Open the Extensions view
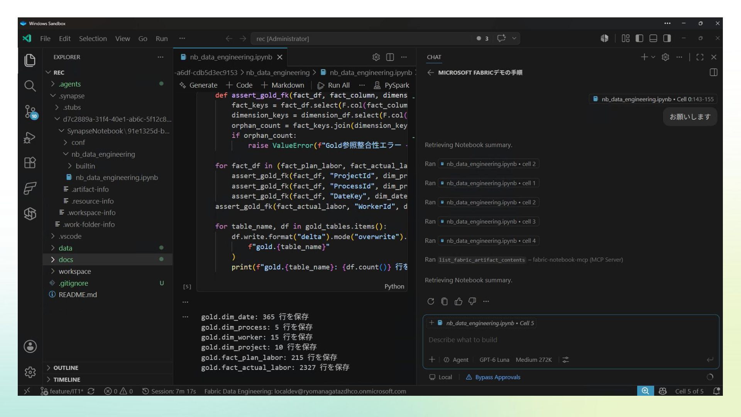741x417 pixels. [30, 163]
